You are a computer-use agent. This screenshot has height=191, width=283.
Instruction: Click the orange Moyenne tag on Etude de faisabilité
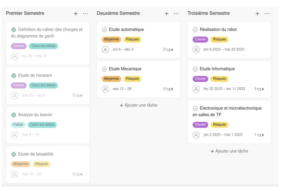21,164
